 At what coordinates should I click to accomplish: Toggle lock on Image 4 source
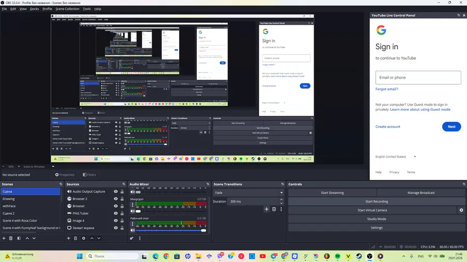point(122,221)
